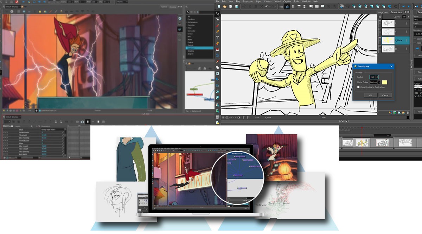Click the Open folder icon in Storyboard toolbar

[x=225, y=6]
